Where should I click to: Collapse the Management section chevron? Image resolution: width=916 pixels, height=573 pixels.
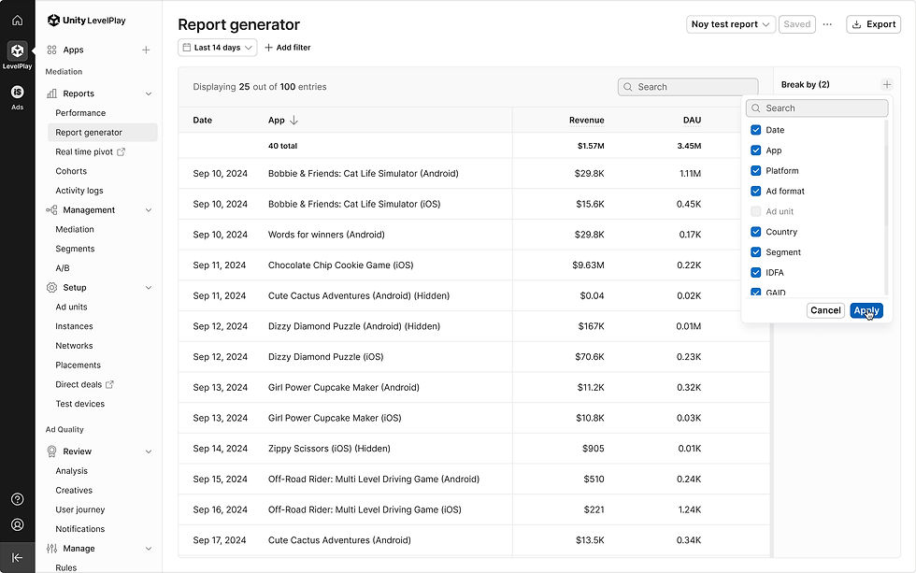(x=149, y=209)
